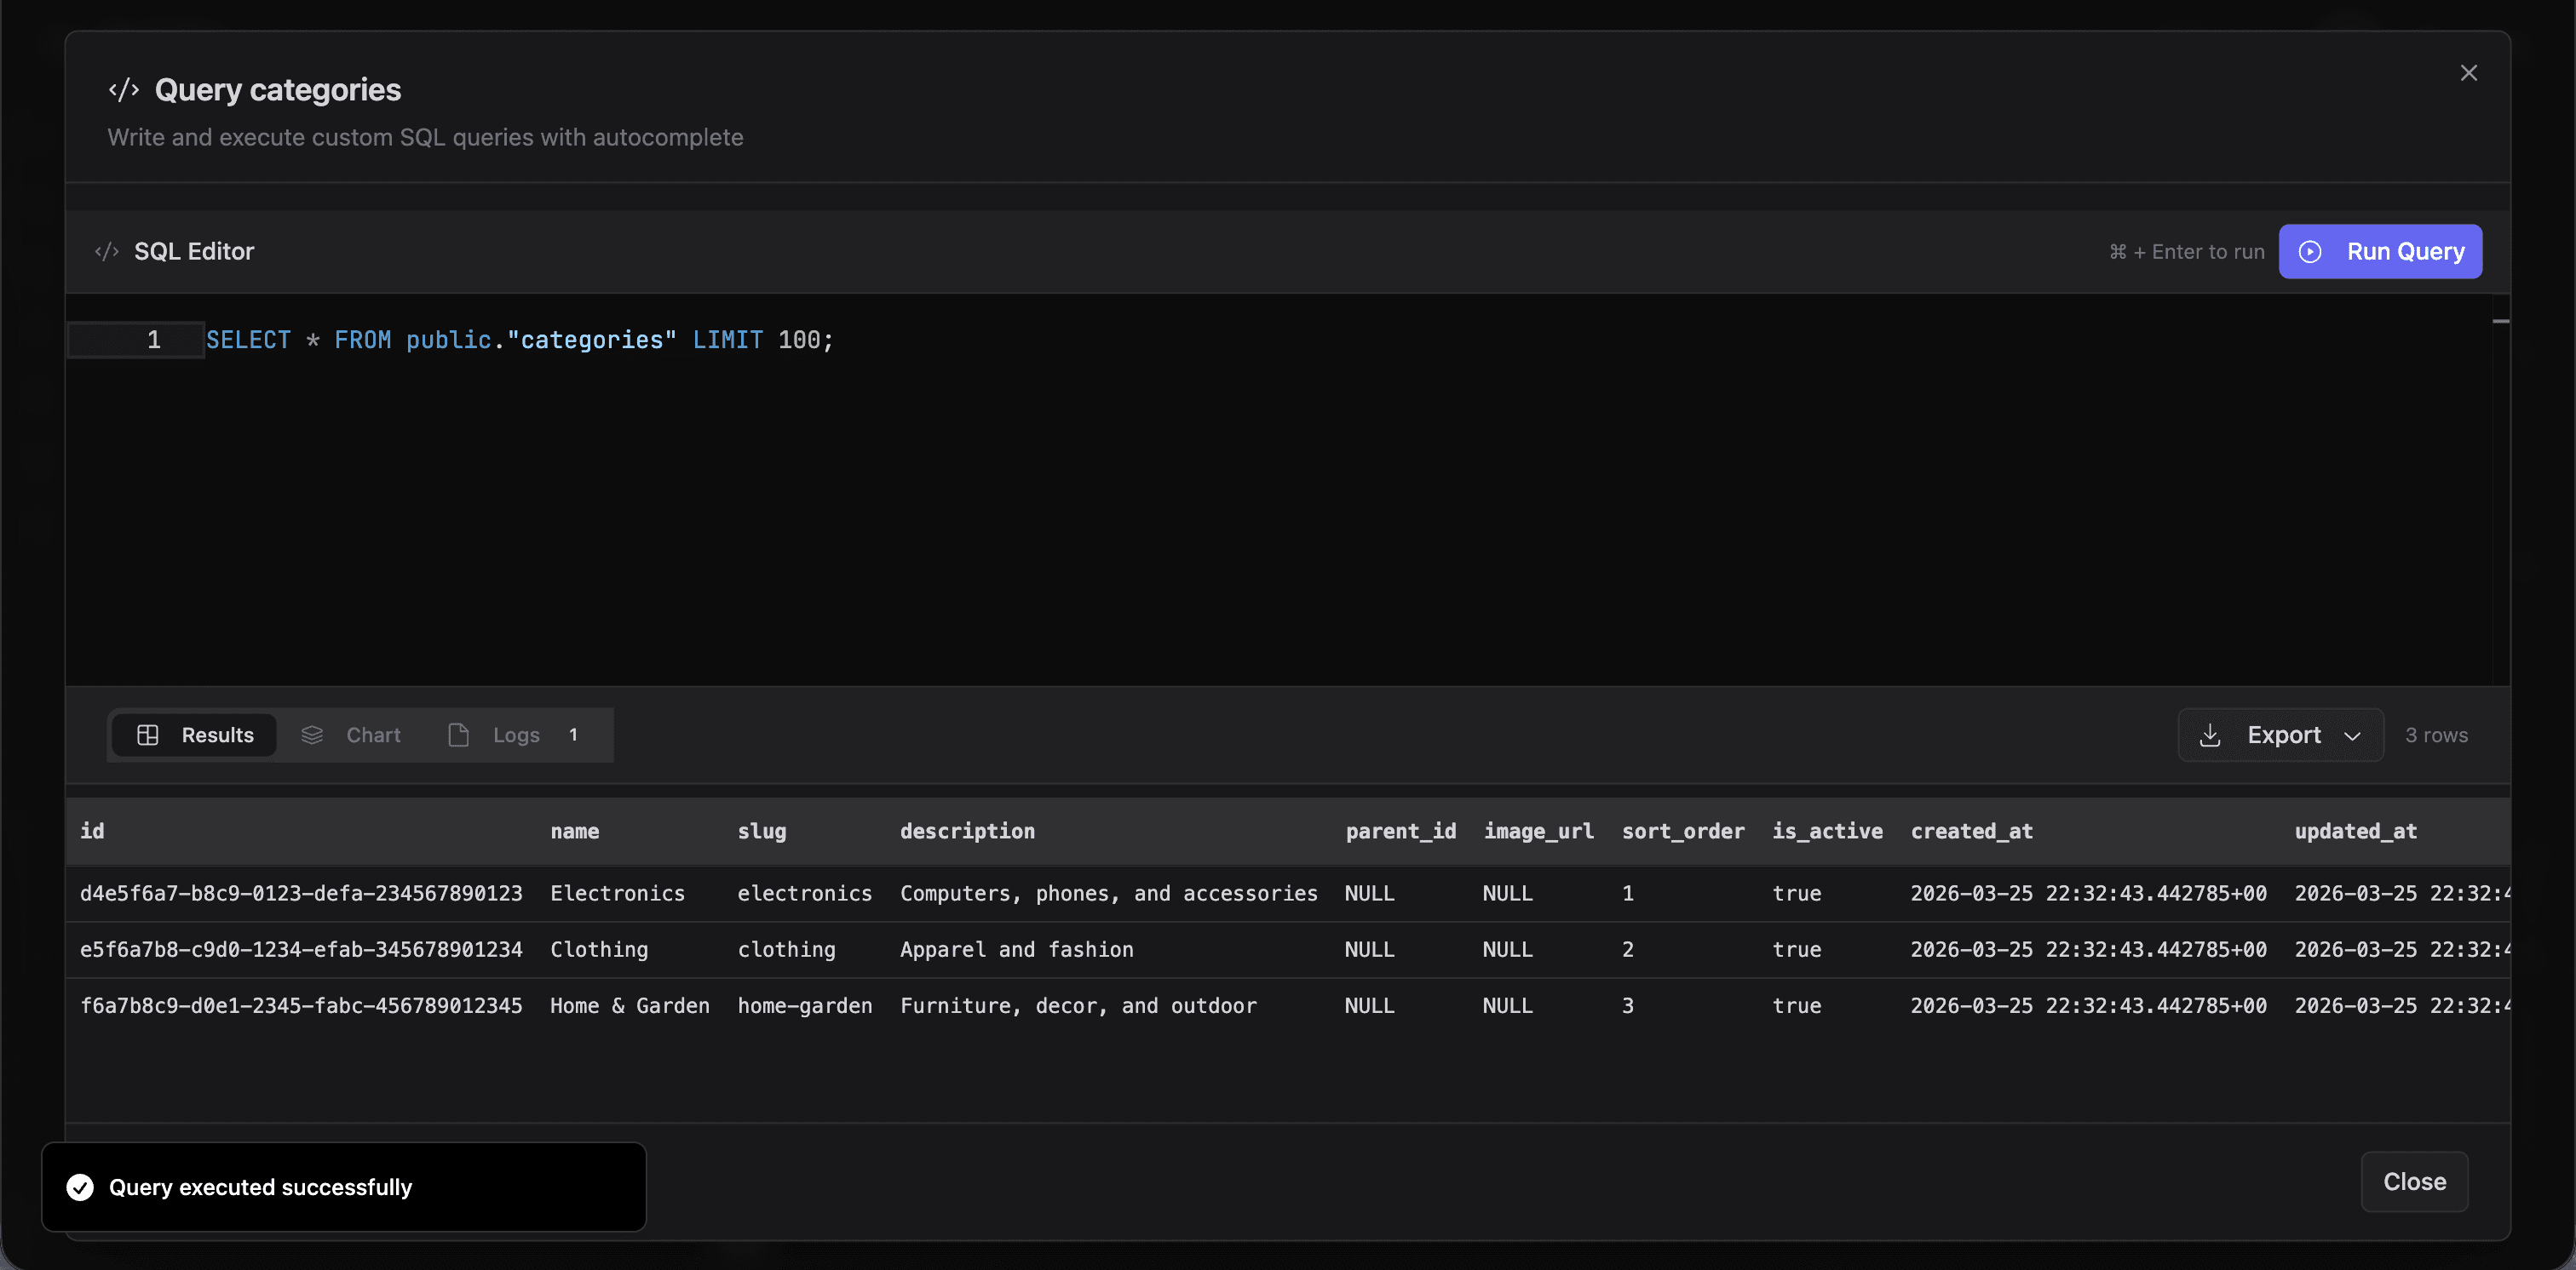This screenshot has width=2576, height=1270.
Task: Click the SQL query line to edit it
Action: click(x=518, y=340)
